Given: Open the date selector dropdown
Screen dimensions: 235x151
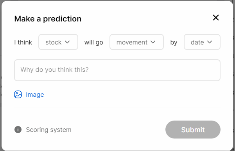Looking at the screenshot, I should [x=202, y=42].
